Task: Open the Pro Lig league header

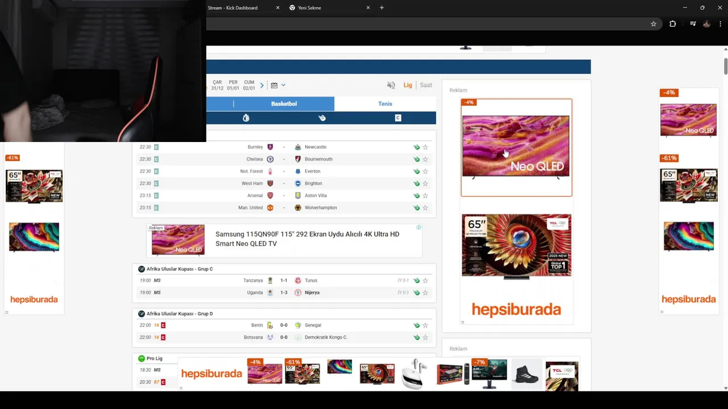Action: [x=154, y=358]
